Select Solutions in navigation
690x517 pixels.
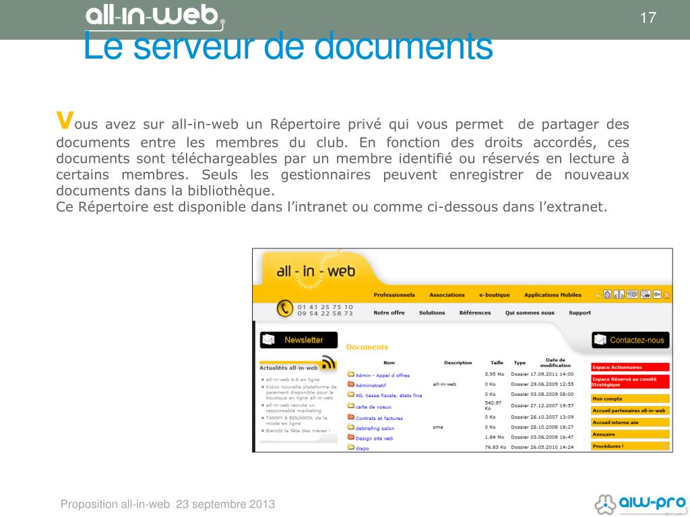[432, 312]
